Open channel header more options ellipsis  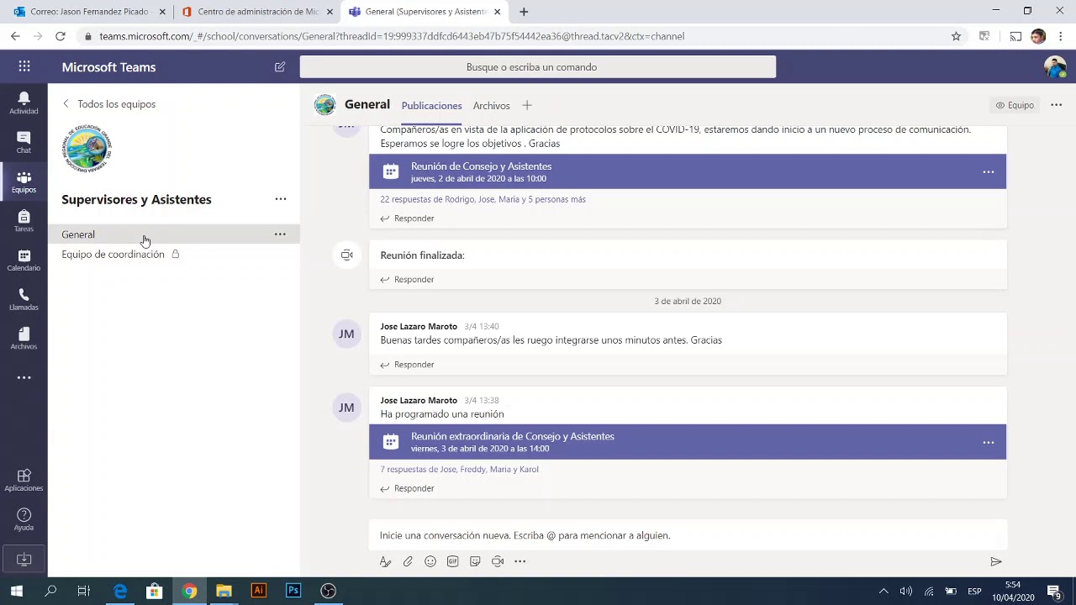point(1057,105)
